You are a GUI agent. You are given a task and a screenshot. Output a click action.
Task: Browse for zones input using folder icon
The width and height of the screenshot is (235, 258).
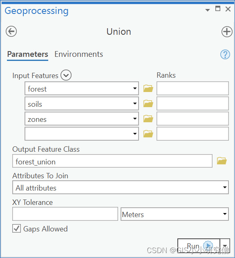click(x=148, y=119)
